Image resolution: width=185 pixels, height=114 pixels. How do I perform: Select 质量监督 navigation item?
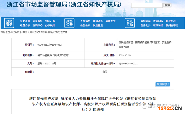click(38, 21)
